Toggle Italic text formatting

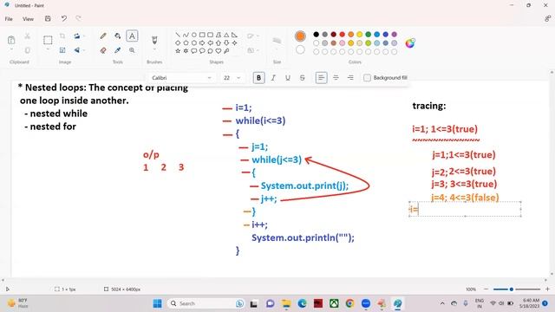[273, 77]
